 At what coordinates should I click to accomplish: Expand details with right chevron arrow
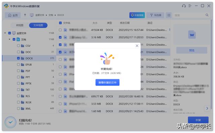click(207, 108)
